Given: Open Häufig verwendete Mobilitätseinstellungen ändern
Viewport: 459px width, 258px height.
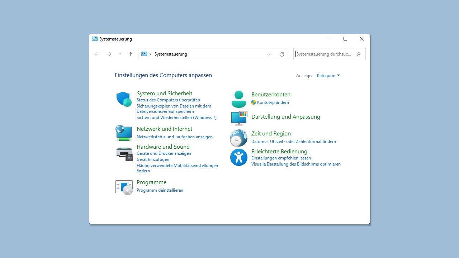Looking at the screenshot, I should point(177,168).
